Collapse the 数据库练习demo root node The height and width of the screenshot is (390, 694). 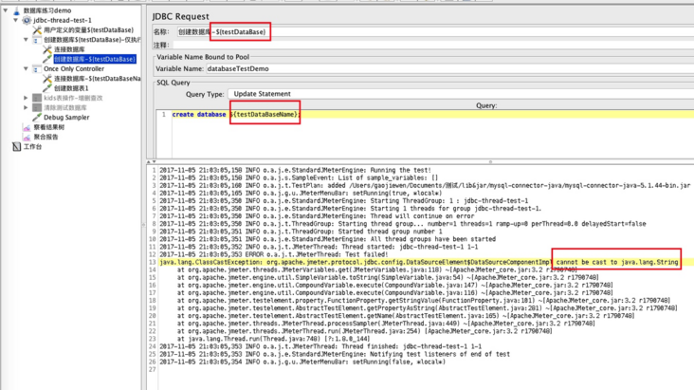coord(6,10)
